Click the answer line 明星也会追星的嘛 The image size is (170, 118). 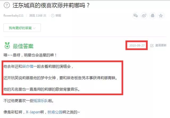pos(39,55)
